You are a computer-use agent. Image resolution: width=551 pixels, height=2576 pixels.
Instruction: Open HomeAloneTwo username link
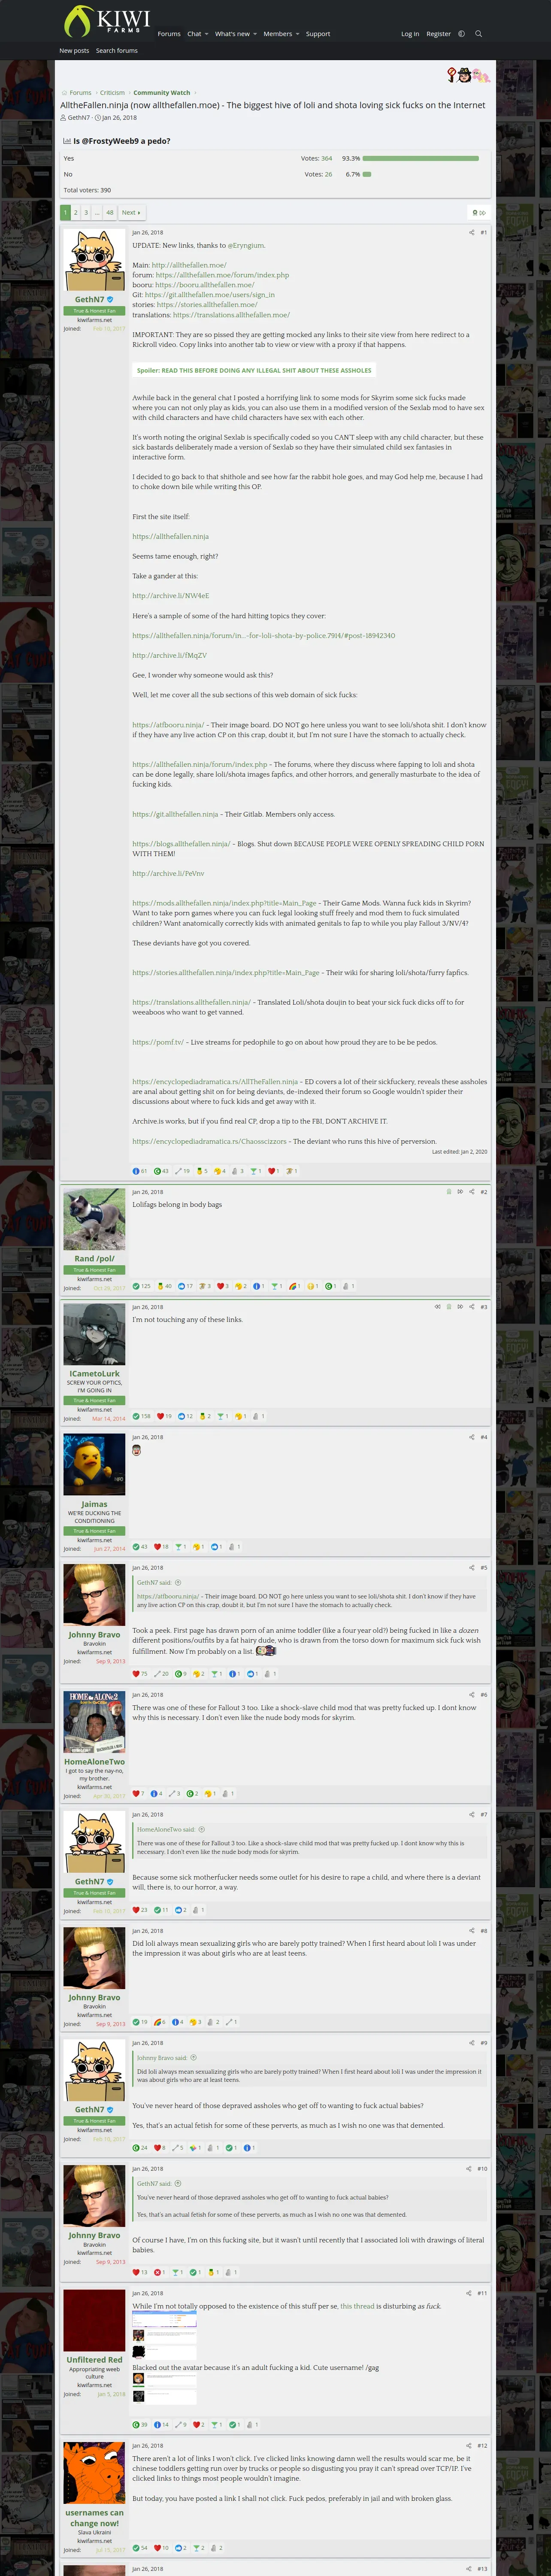(94, 1762)
